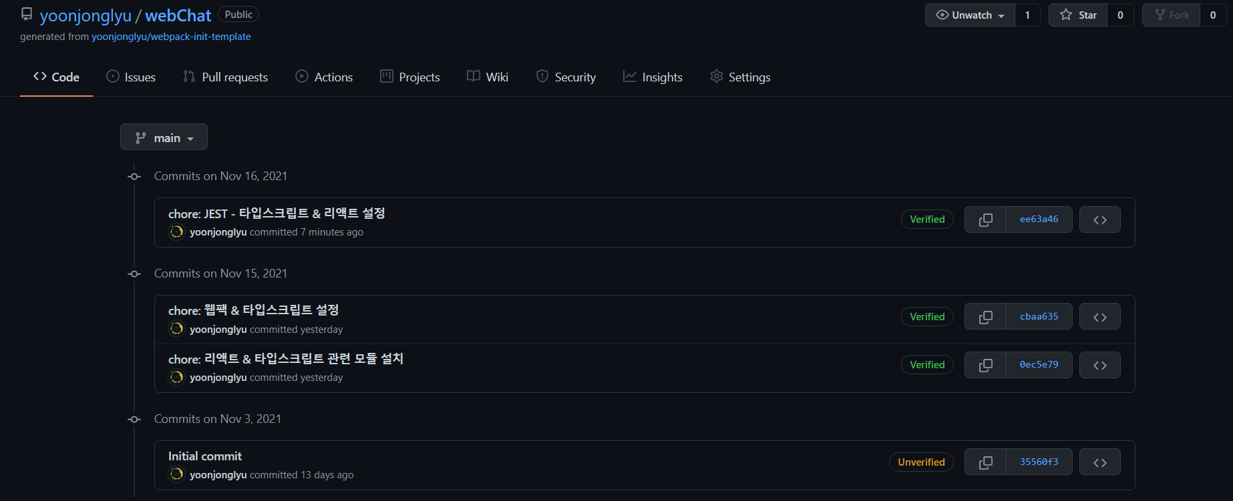Open commit about 리액트 & 타입스크립트 관련 모듈 설치
The height and width of the screenshot is (501, 1233).
[286, 359]
